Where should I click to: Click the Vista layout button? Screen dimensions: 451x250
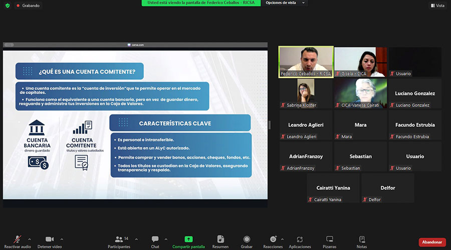[437, 5]
